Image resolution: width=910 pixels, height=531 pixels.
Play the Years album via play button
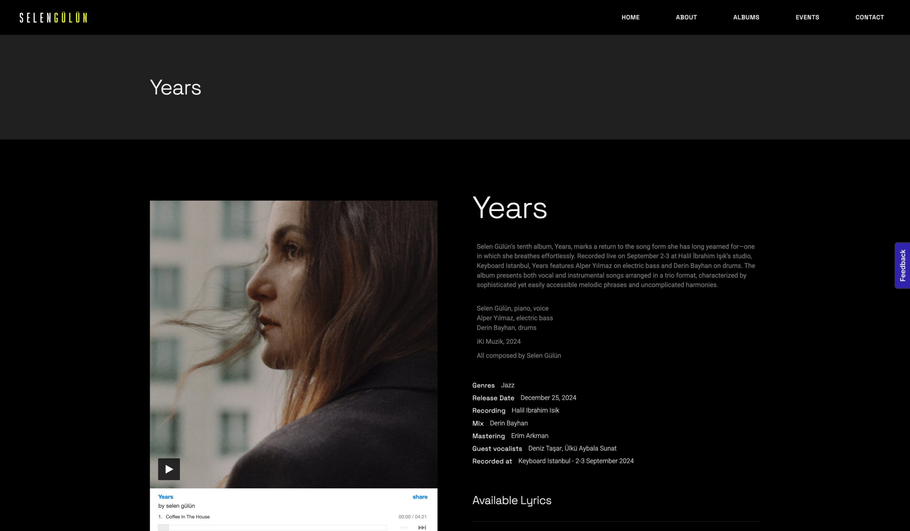click(169, 469)
